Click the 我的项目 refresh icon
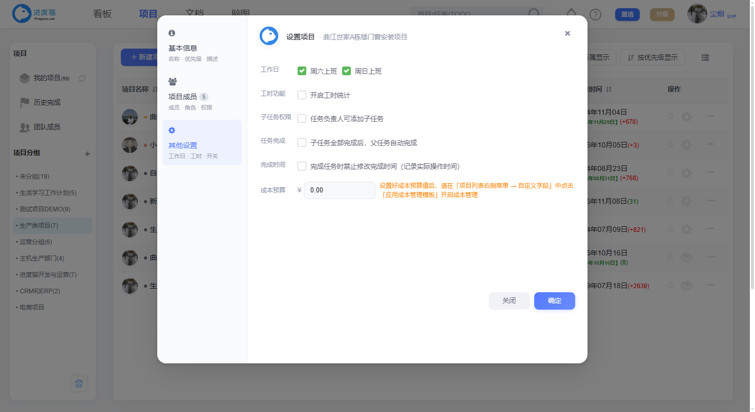This screenshot has height=412, width=755. coord(82,78)
